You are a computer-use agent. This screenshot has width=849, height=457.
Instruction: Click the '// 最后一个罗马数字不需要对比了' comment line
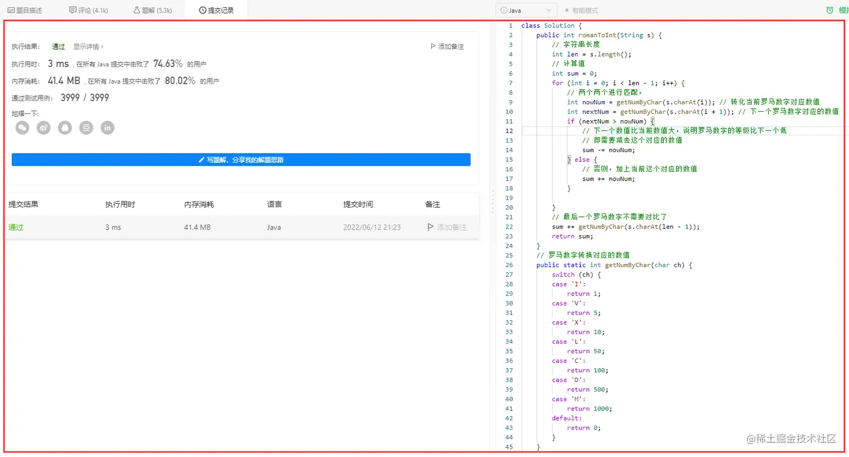(x=609, y=217)
